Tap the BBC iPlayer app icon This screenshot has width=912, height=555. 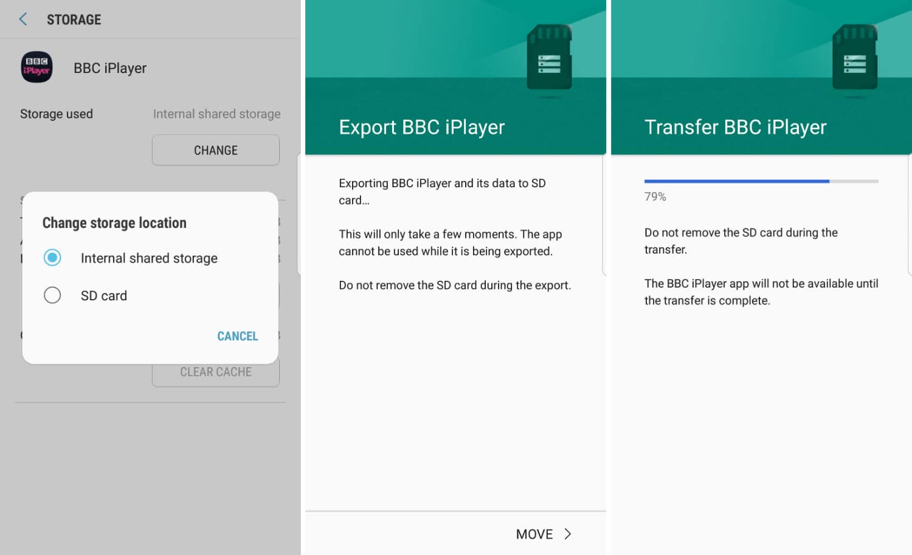36,67
